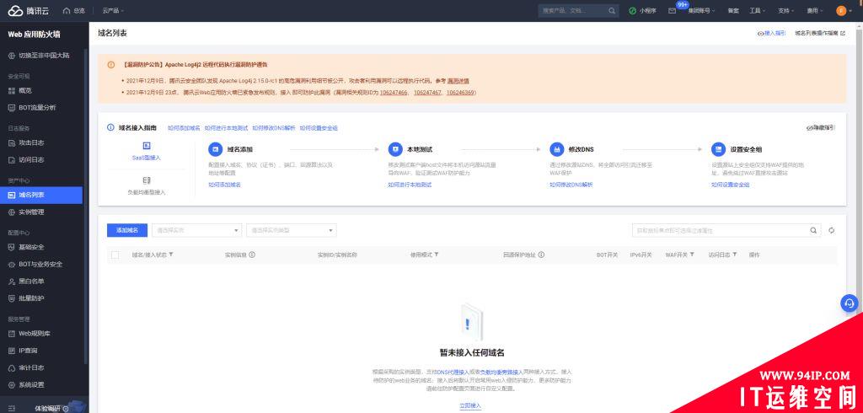Screen dimensions: 863x413
Task: Click the 立即接入 link
Action: [x=470, y=406]
